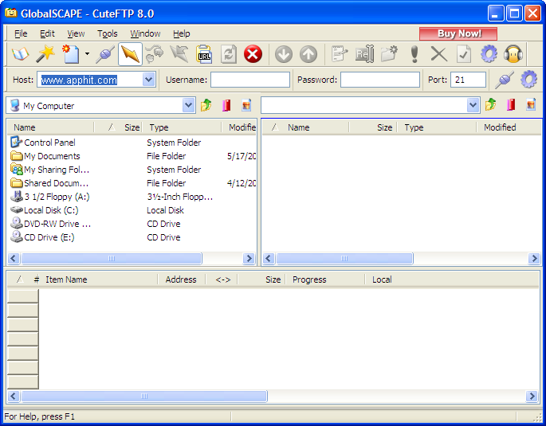
Task: Click the red stop transfer icon
Action: (253, 54)
